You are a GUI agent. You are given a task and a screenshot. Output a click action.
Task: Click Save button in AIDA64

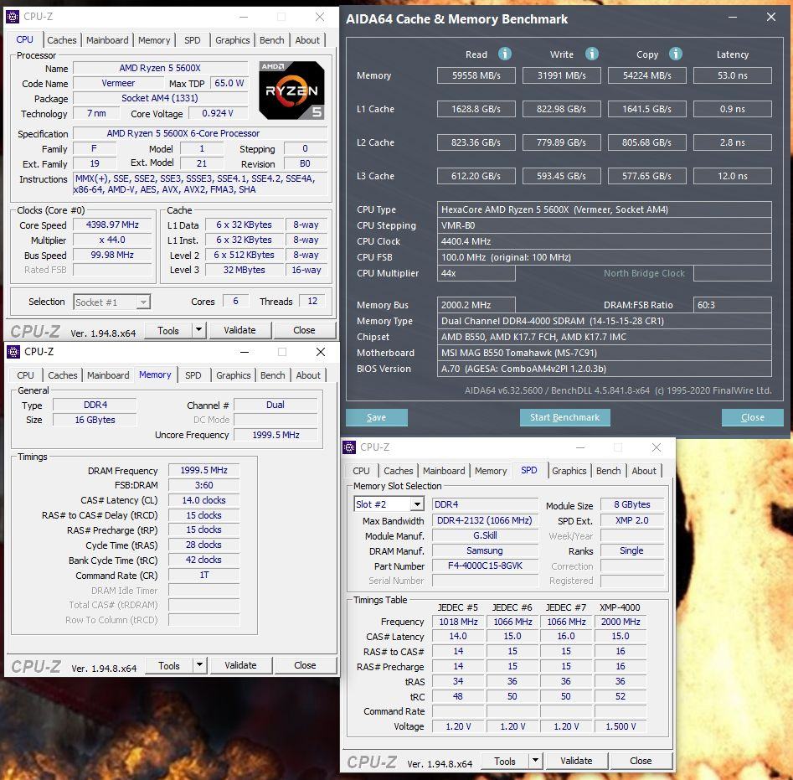[376, 417]
